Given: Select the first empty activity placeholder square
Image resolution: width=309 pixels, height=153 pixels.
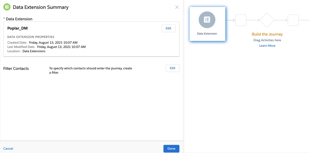Looking at the screenshot, I should coord(241,20).
